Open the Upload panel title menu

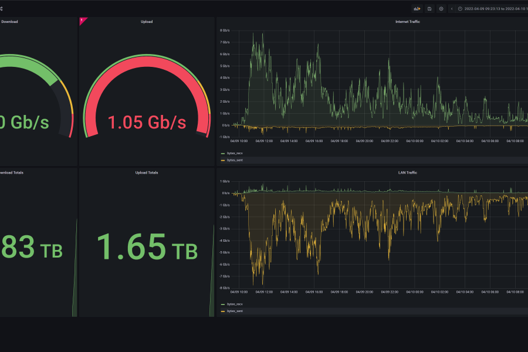pos(147,22)
